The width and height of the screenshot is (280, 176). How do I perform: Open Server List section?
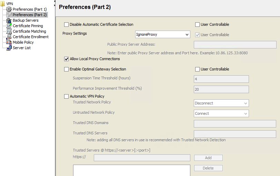point(22,48)
